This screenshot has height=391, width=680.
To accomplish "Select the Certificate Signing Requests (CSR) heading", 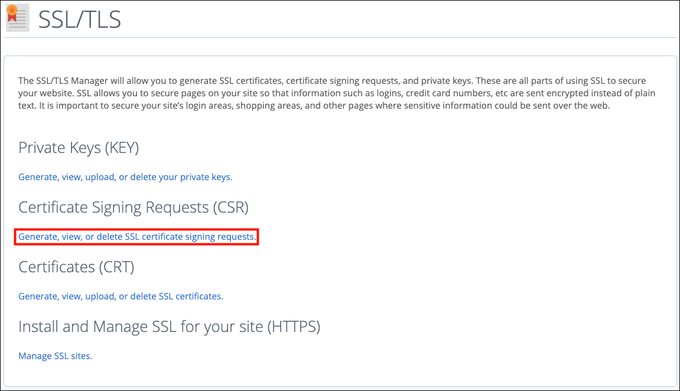I will [x=134, y=207].
